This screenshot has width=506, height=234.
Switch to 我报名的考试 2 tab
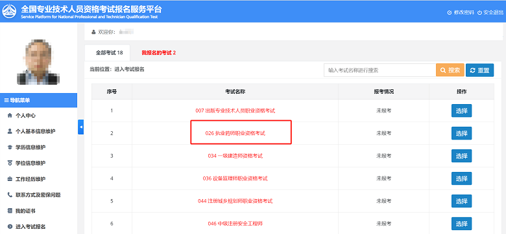click(159, 53)
